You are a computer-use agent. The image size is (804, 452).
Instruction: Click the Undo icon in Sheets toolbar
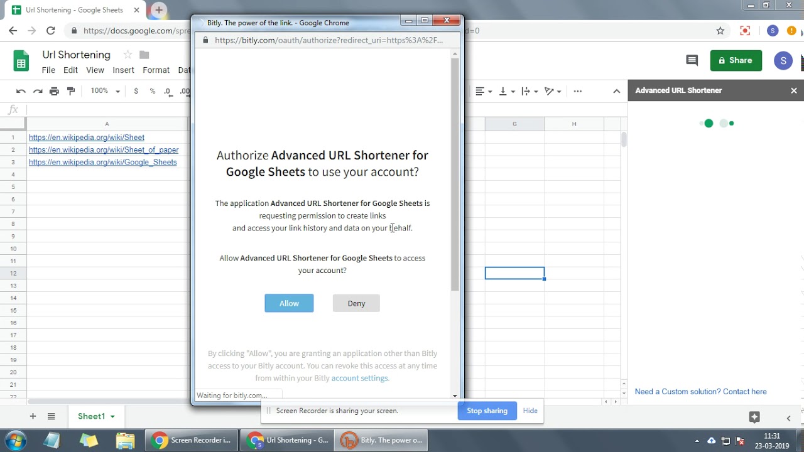[21, 91]
